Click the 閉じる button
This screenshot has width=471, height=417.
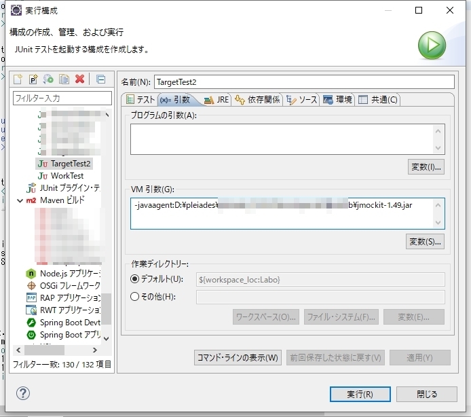pyautogui.click(x=427, y=394)
